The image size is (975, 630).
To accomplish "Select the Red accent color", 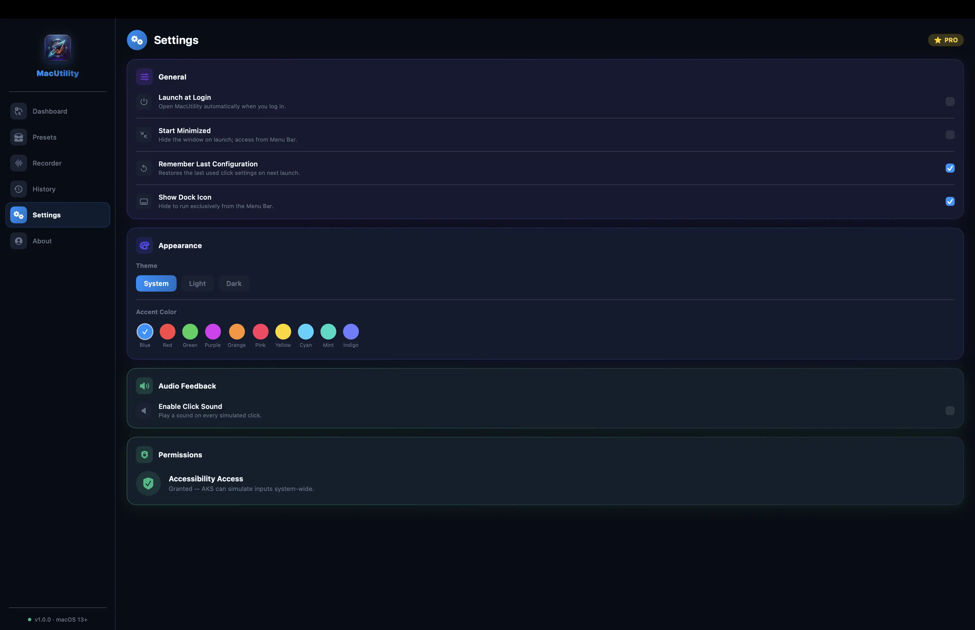I will [x=167, y=332].
